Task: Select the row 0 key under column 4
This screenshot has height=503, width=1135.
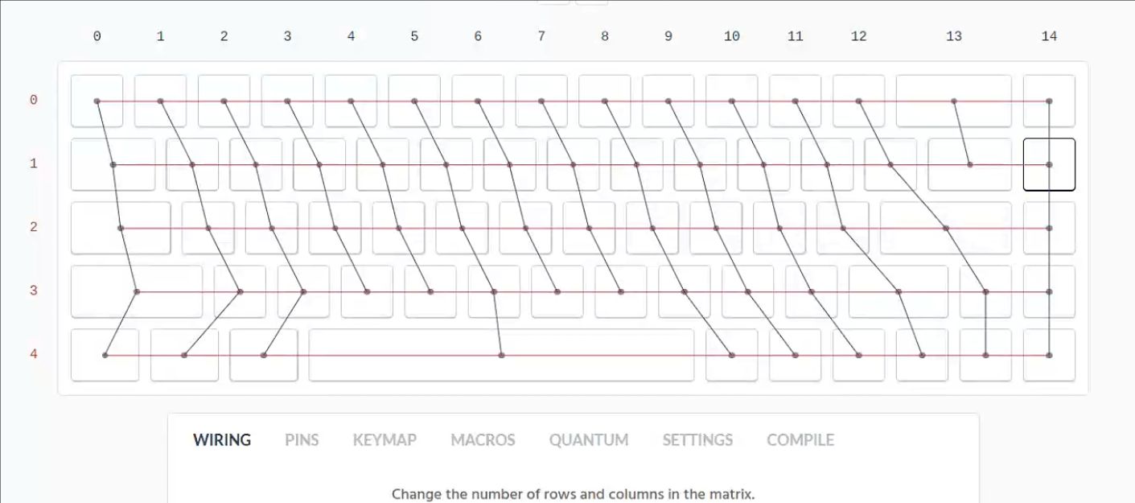Action: coord(351,101)
